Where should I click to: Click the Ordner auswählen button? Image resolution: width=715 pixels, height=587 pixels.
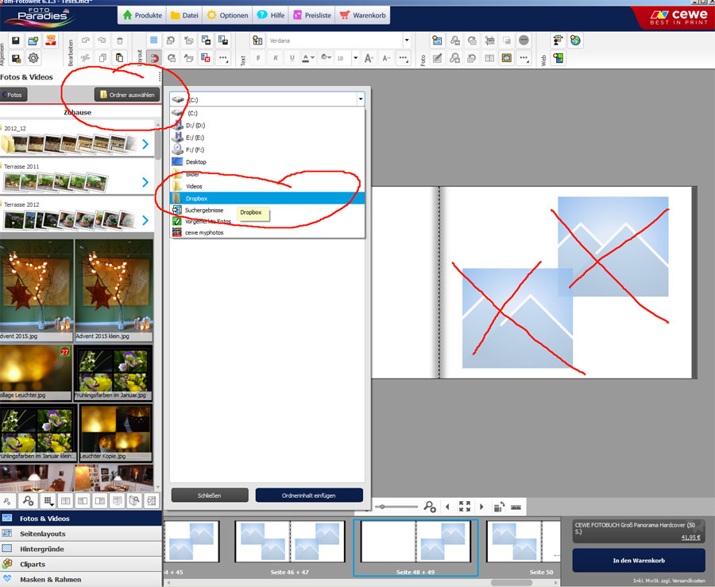(x=127, y=95)
